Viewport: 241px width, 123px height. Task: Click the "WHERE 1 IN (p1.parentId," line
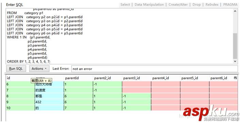(29, 37)
